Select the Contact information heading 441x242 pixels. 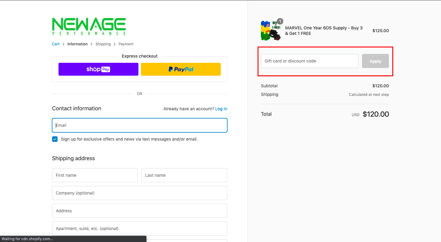[x=77, y=108]
